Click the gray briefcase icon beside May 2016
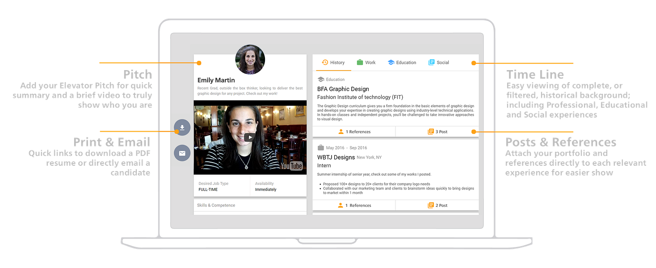Image resolution: width=656 pixels, height=268 pixels. pyautogui.click(x=320, y=148)
